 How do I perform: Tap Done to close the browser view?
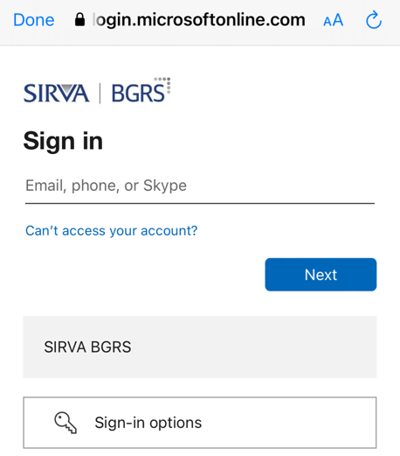coord(34,20)
